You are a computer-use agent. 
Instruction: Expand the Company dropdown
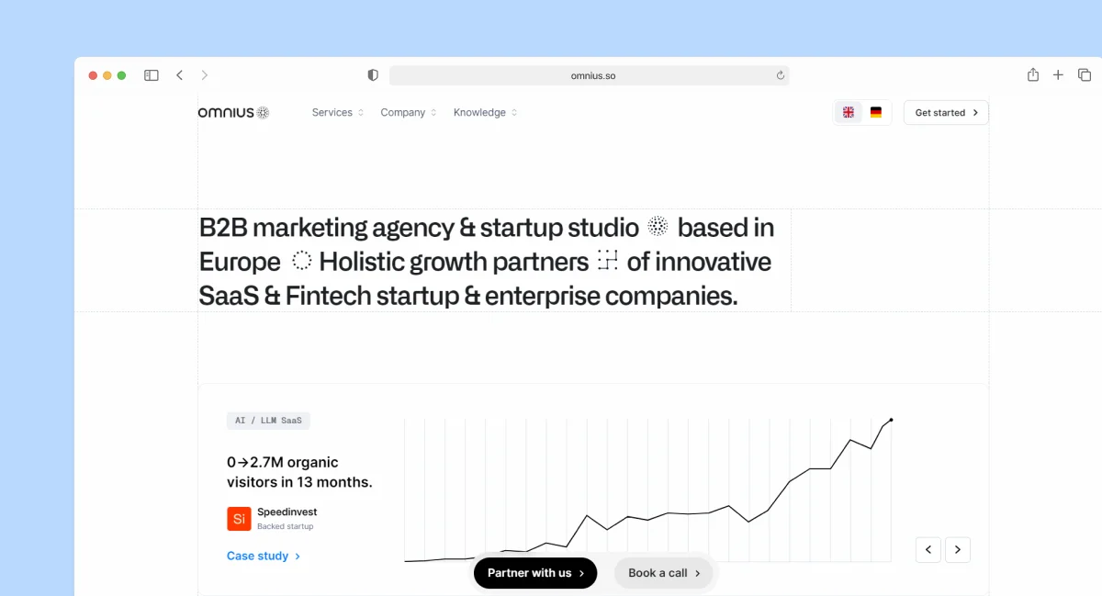(x=409, y=113)
